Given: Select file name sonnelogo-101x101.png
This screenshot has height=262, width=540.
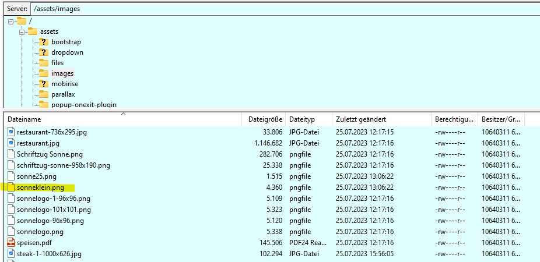Looking at the screenshot, I should [54, 210].
